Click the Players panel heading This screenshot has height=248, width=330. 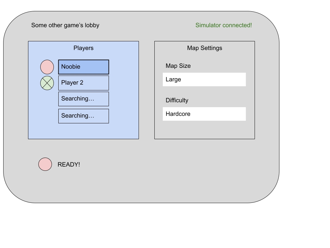pyautogui.click(x=83, y=48)
